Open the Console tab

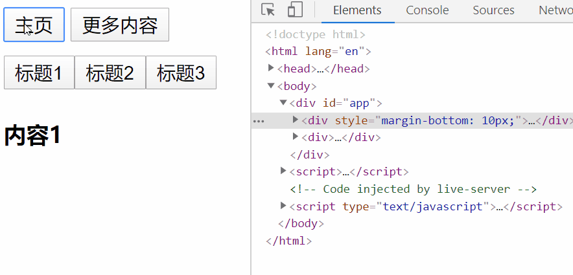(x=427, y=10)
